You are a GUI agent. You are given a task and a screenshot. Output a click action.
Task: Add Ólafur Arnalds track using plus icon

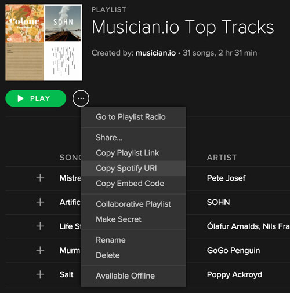(40, 226)
